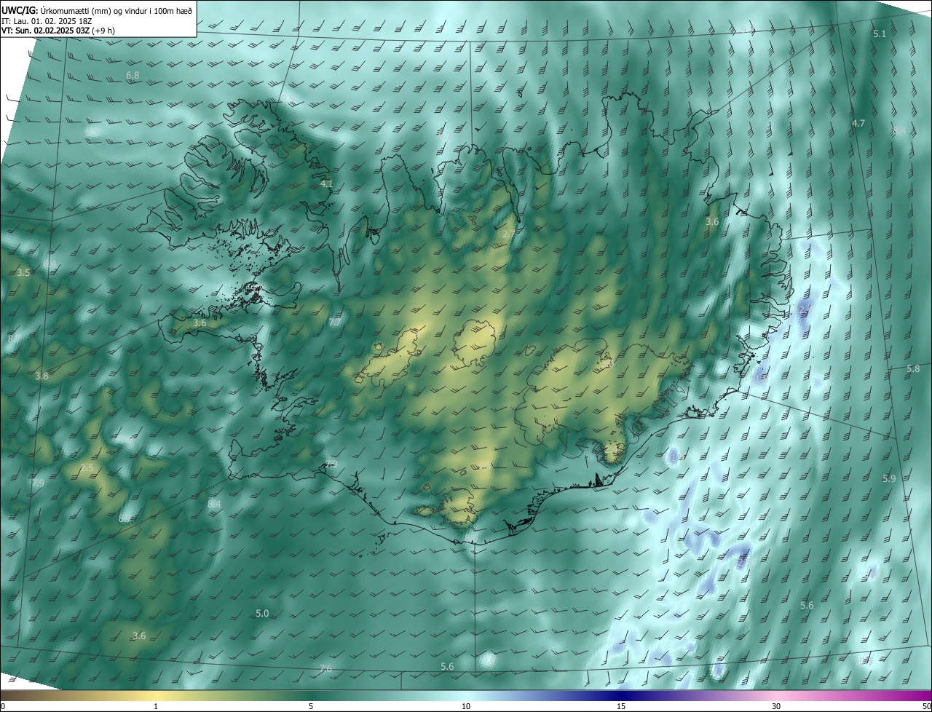Pick the 4.1 value label
Viewport: 932px width, 712px height.
tap(327, 184)
